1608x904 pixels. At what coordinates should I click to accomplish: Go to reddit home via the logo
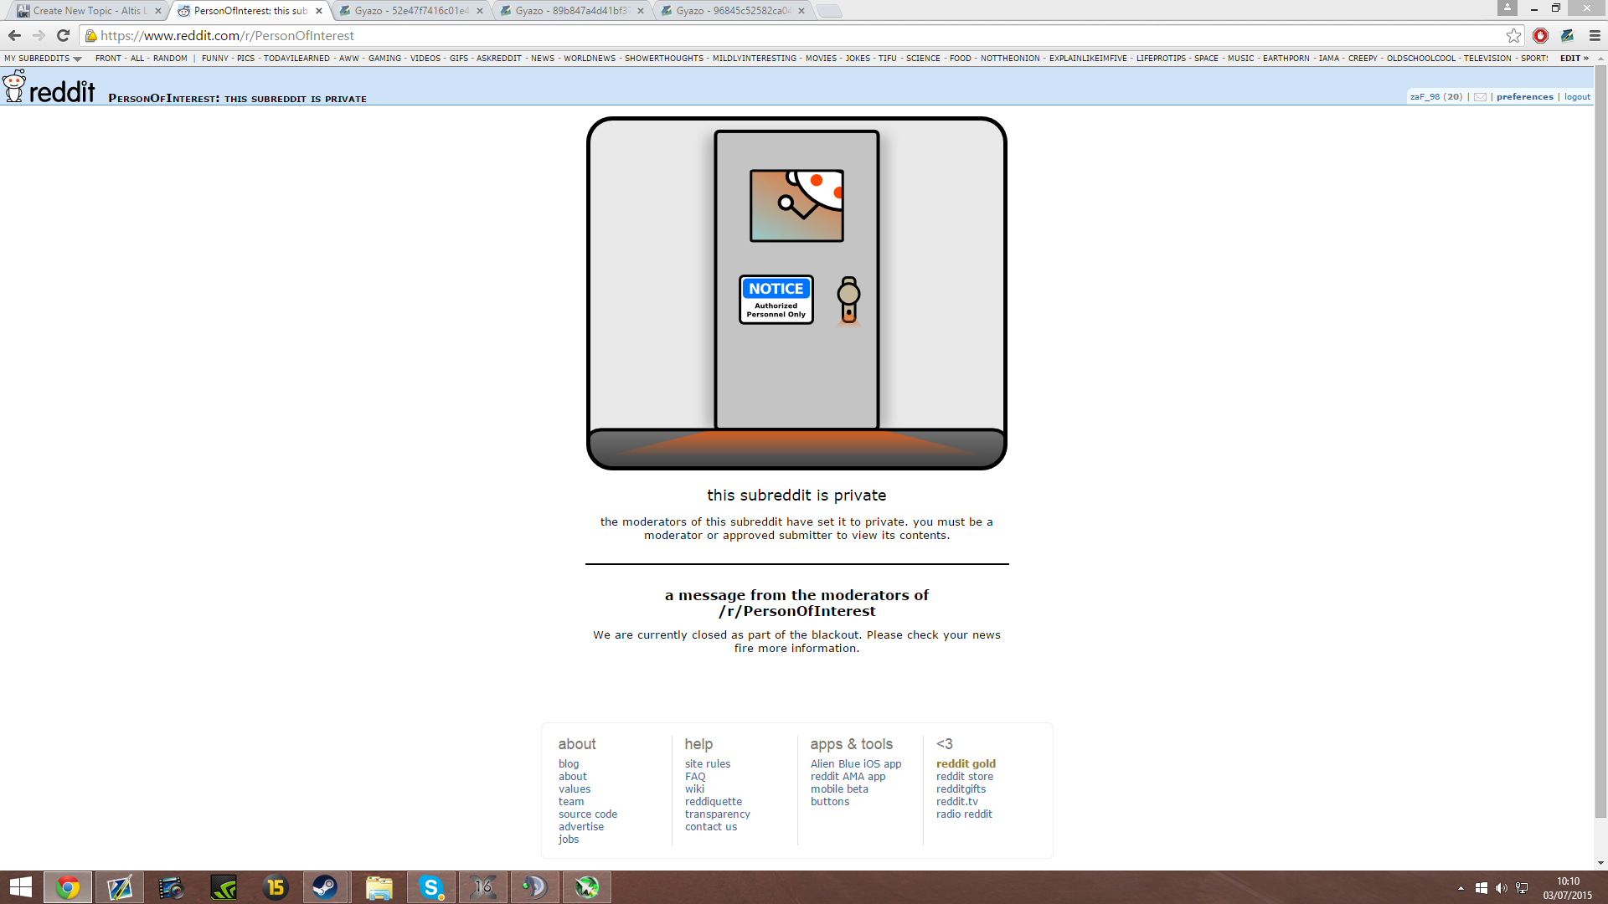pos(49,87)
